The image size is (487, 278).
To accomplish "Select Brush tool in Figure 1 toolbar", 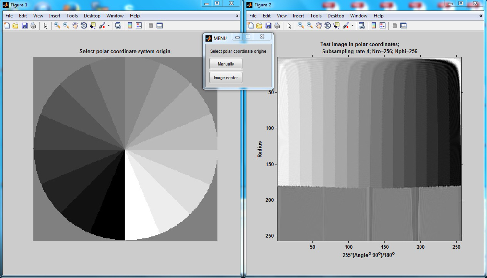I will 102,26.
